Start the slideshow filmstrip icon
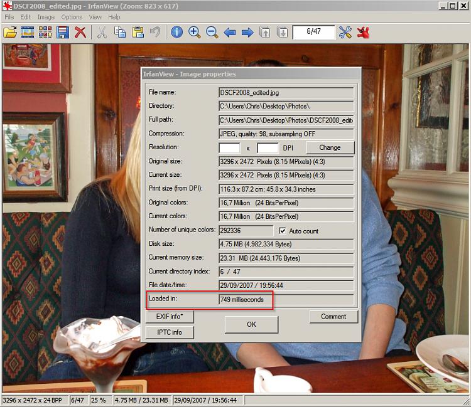 [28, 32]
